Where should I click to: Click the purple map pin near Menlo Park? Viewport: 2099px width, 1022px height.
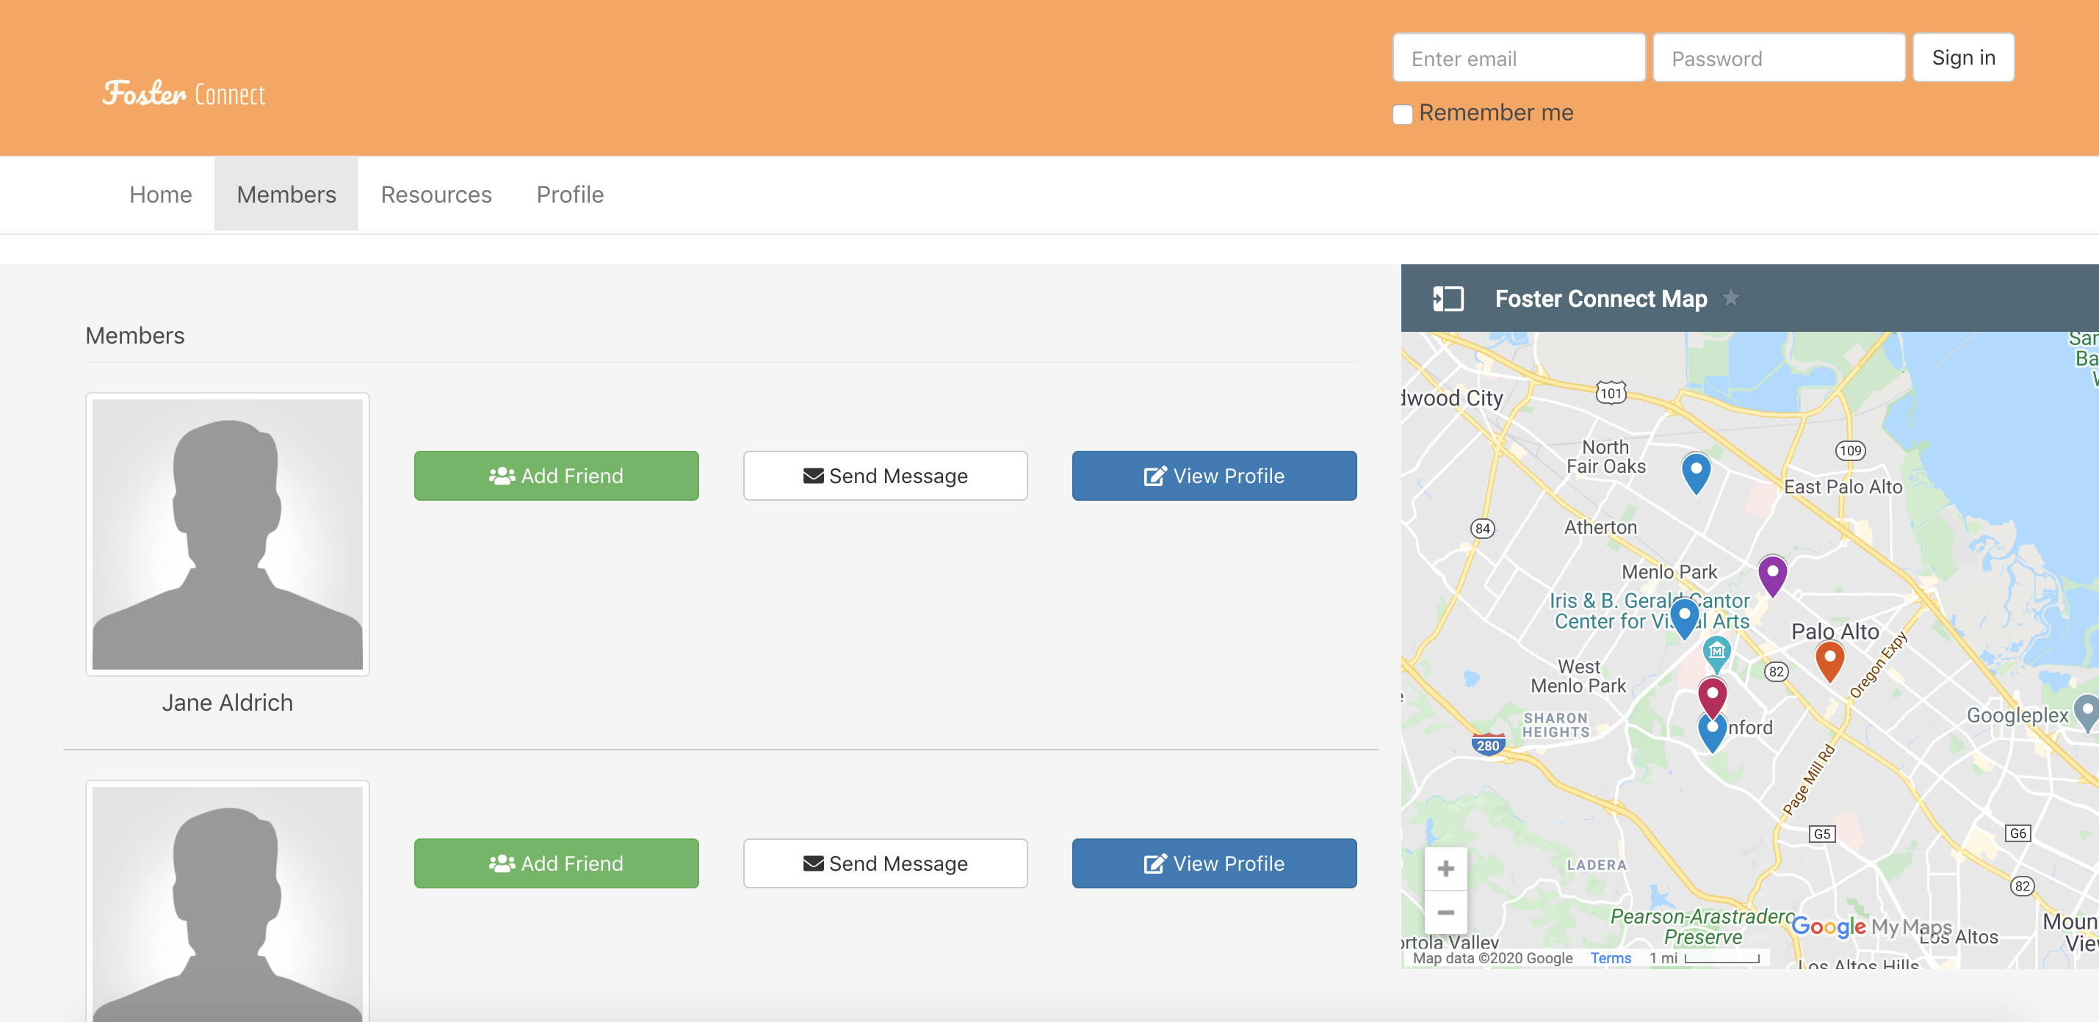click(x=1771, y=573)
